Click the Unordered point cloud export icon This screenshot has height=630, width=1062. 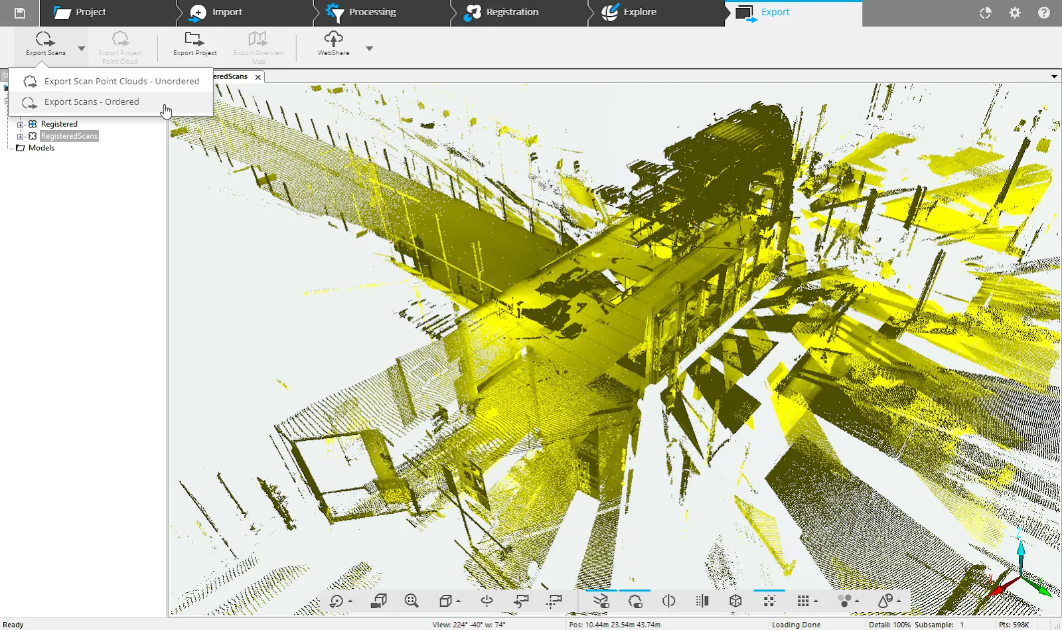tap(30, 82)
